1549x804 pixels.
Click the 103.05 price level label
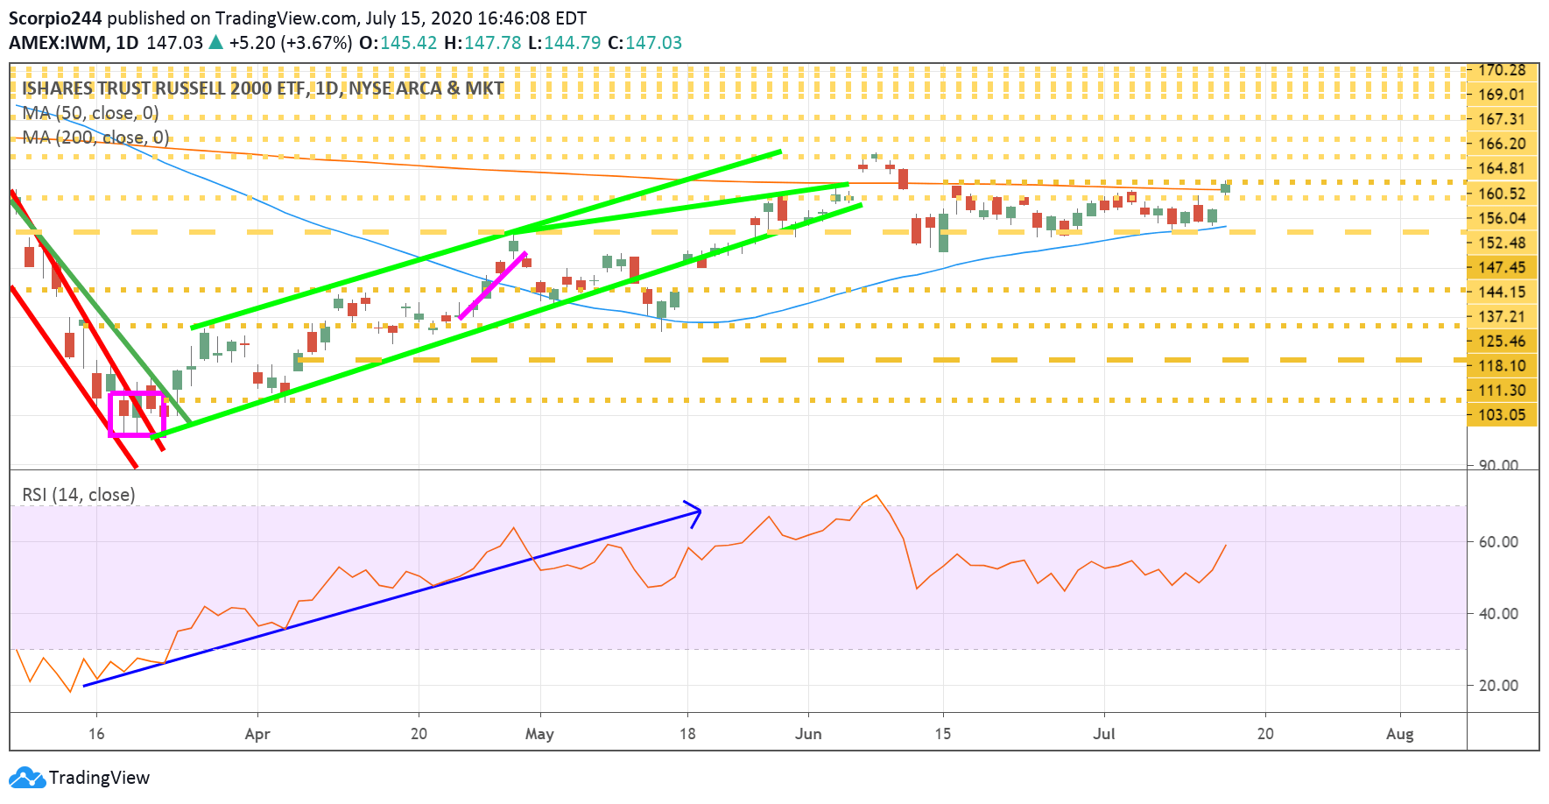pyautogui.click(x=1502, y=415)
